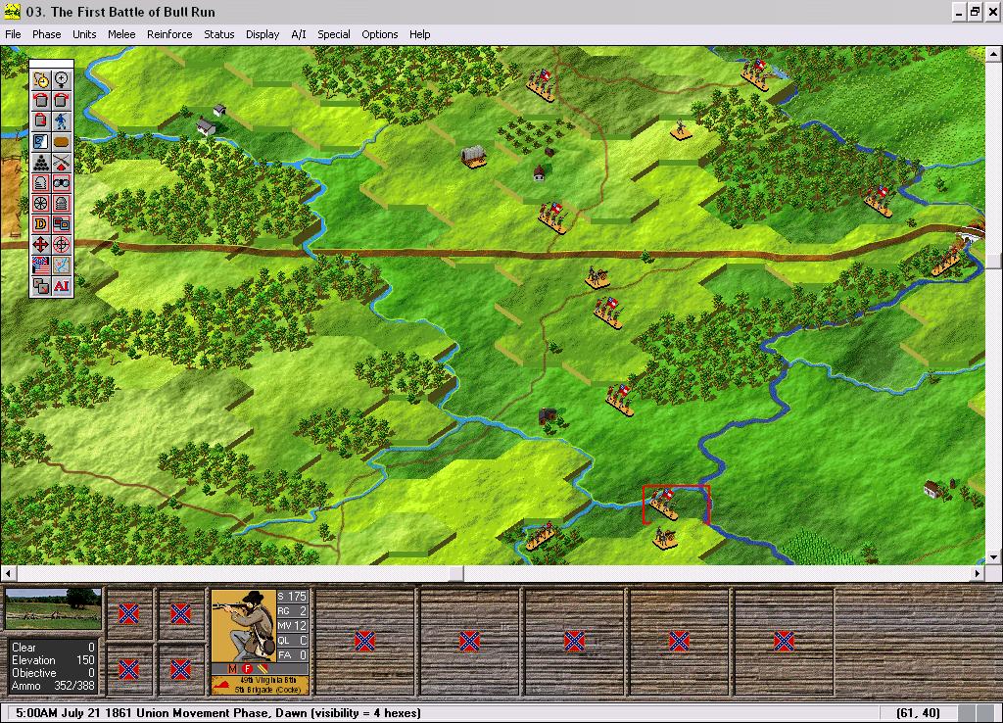The height and width of the screenshot is (723, 1003).
Task: Click the letter D toolbar icon
Action: pos(41,224)
